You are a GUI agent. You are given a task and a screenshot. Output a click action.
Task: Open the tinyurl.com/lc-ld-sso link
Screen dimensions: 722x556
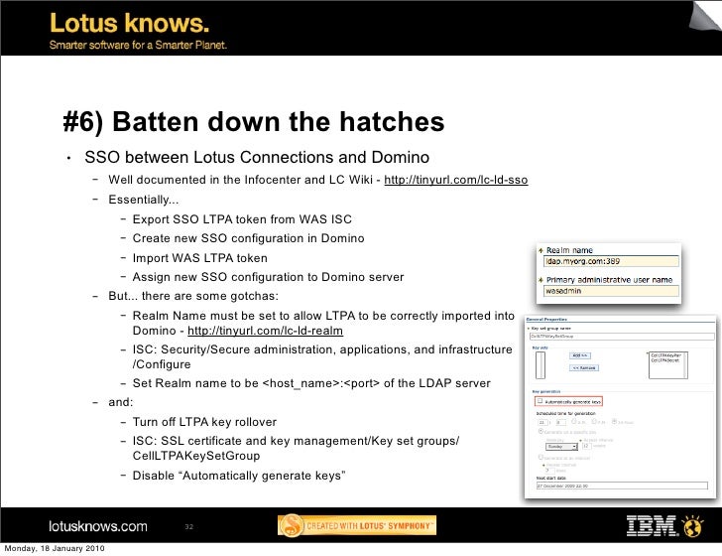click(x=456, y=180)
